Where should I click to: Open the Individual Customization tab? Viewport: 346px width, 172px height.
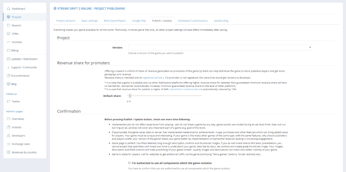tap(193, 21)
